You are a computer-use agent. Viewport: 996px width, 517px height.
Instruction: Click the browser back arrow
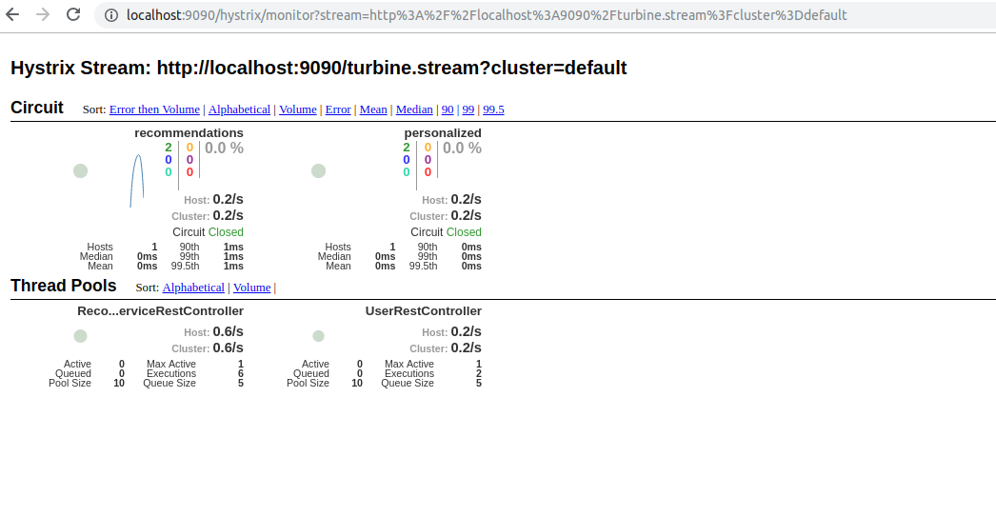12,14
